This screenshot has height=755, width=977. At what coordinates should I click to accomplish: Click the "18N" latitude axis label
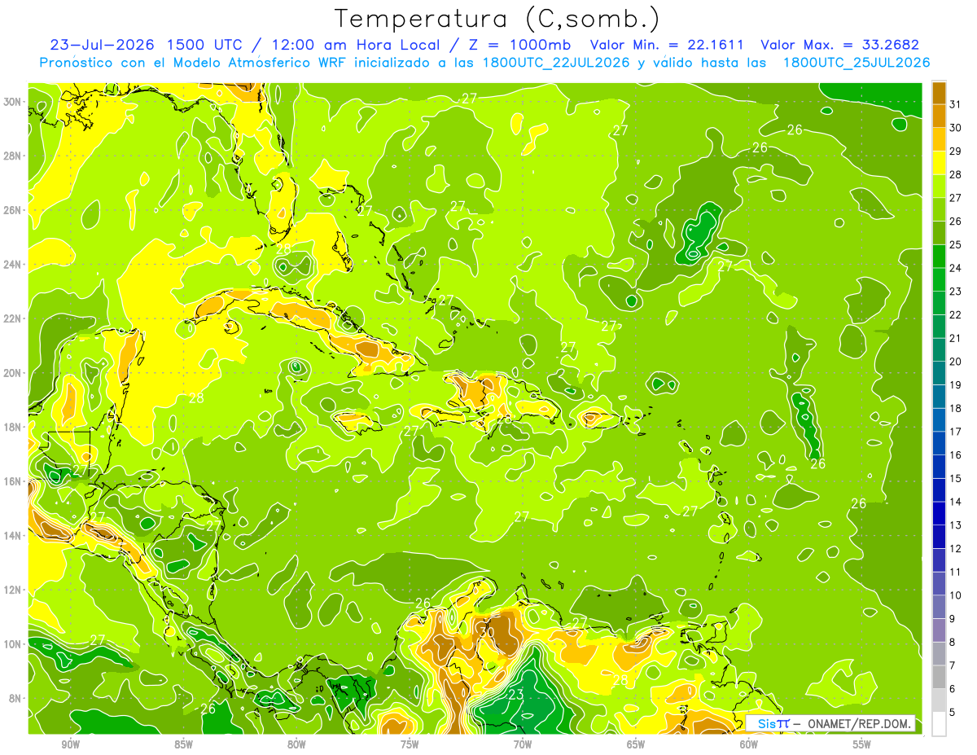click(14, 427)
